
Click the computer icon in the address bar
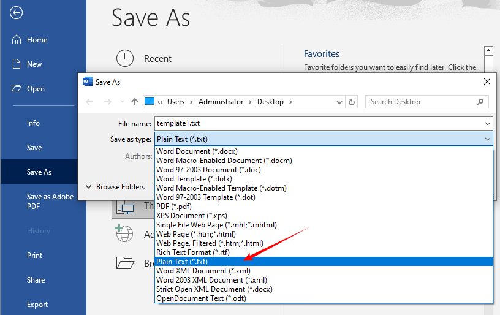coord(150,101)
